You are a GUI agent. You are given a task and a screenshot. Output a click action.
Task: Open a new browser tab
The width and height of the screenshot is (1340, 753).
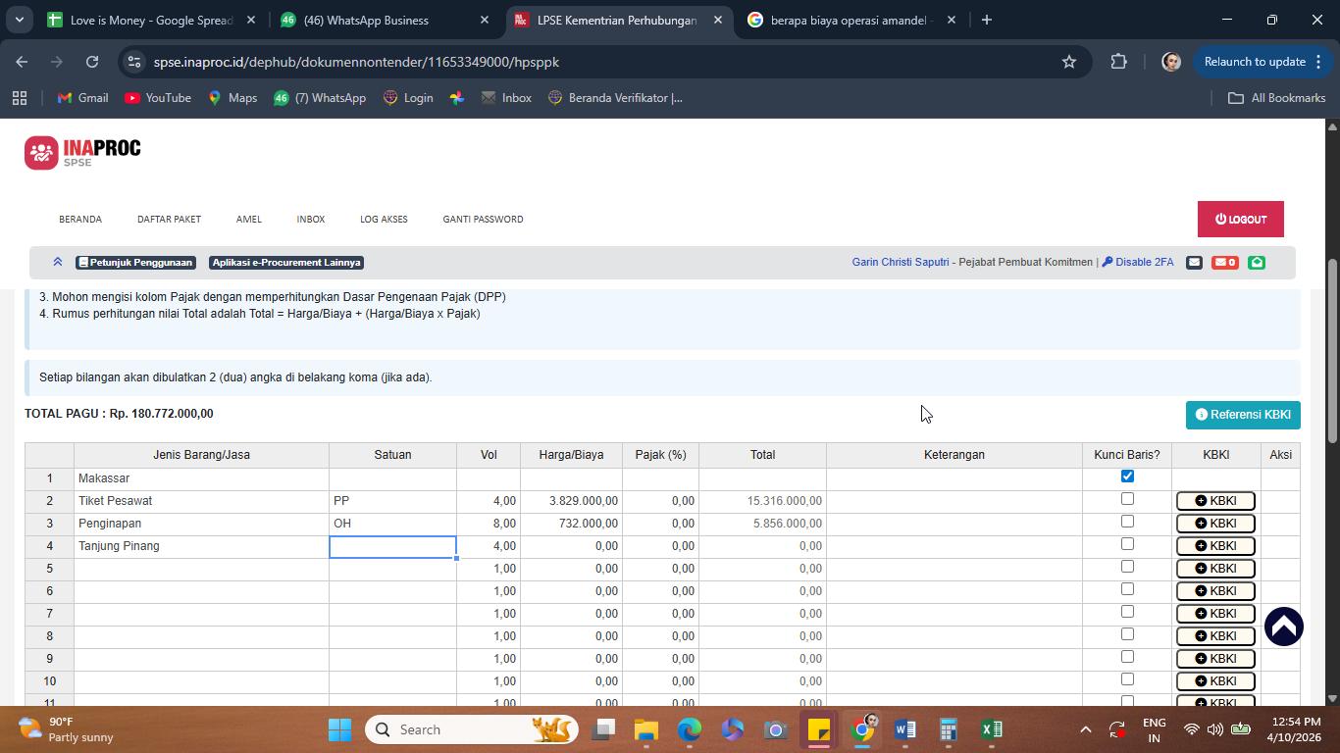(x=987, y=20)
